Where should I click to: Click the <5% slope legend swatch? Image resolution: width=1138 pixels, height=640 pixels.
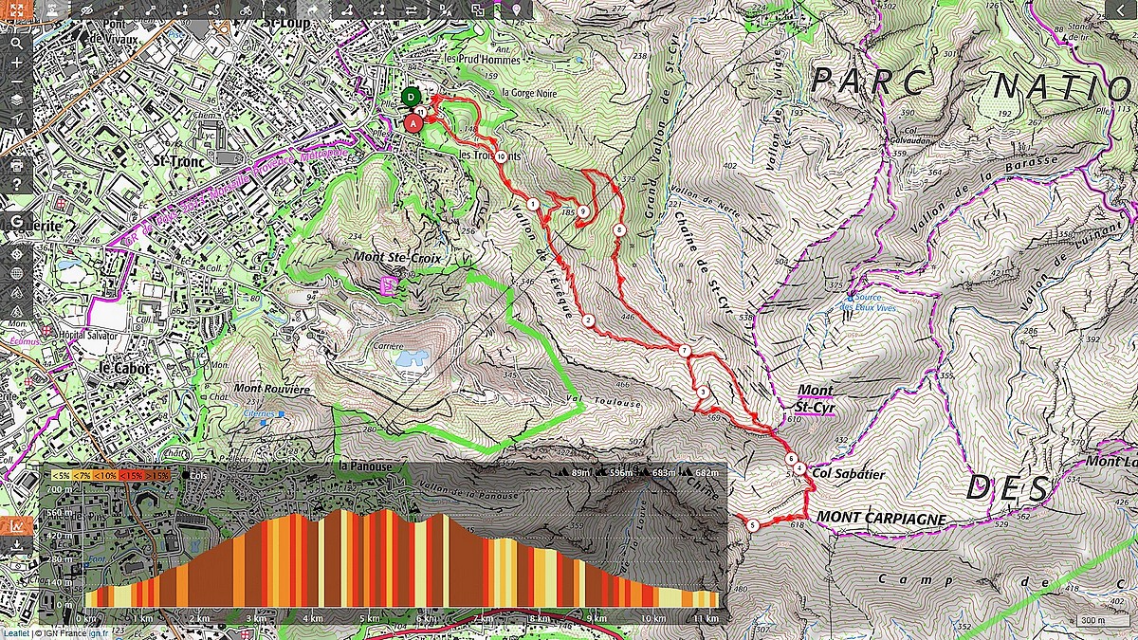61,475
